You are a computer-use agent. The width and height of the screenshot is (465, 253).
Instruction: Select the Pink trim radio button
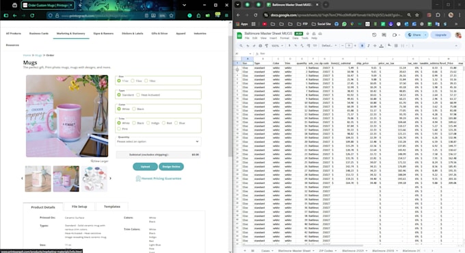click(x=119, y=129)
